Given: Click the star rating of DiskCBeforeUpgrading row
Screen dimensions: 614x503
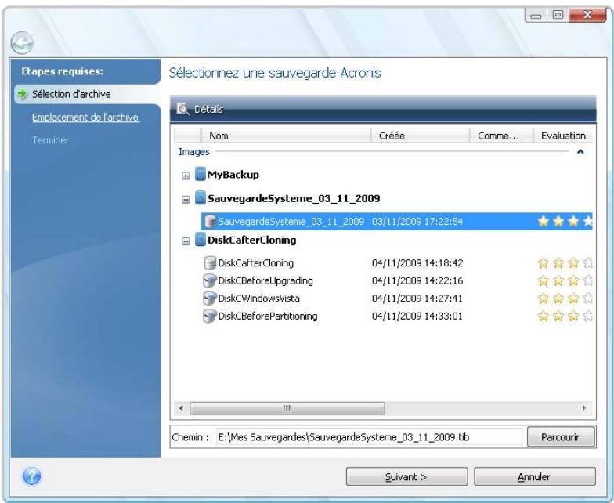Looking at the screenshot, I should pyautogui.click(x=565, y=280).
